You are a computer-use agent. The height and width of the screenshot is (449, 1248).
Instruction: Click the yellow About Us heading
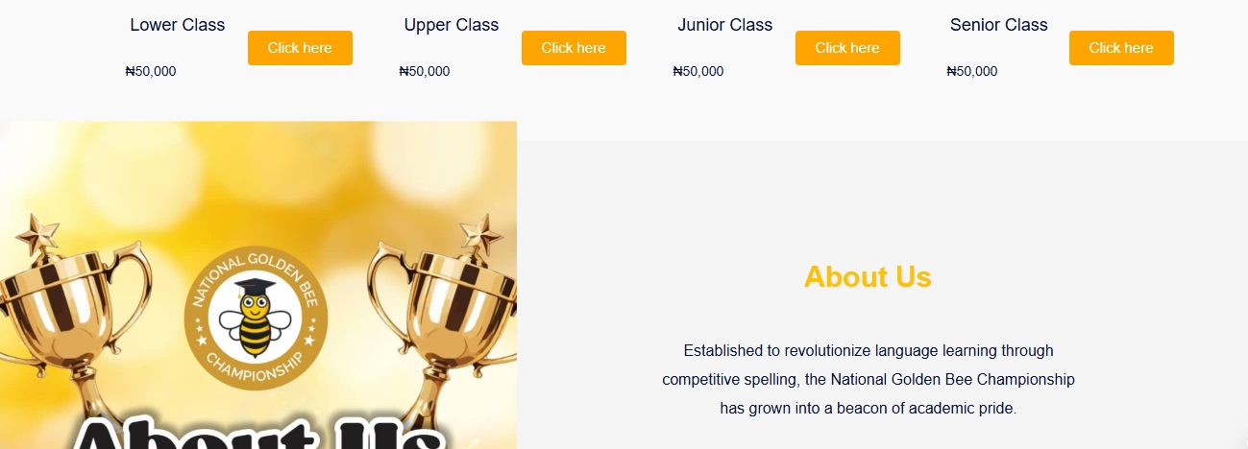pos(868,277)
